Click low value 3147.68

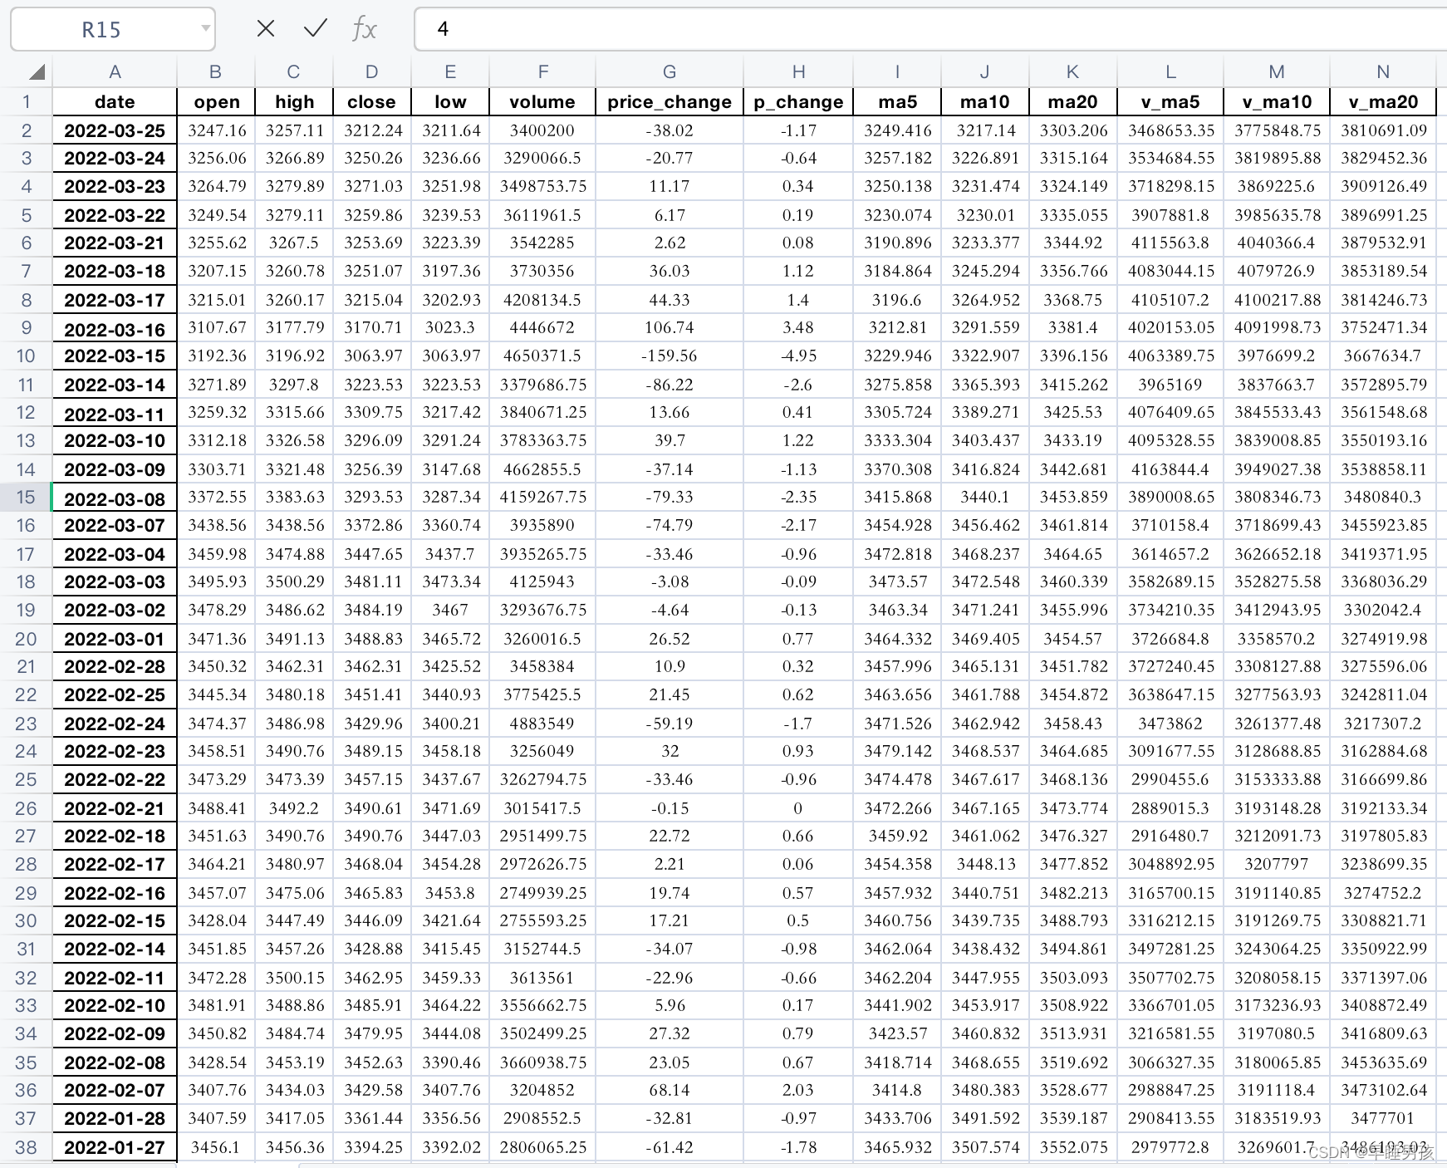(x=450, y=469)
